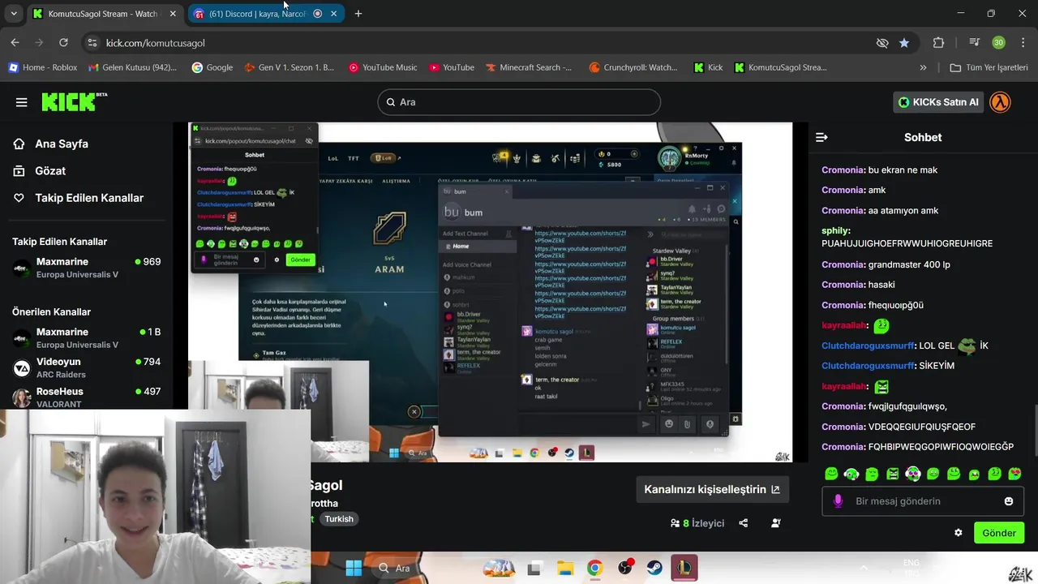Open Steam from the taskbar
The image size is (1038, 584).
tap(654, 568)
